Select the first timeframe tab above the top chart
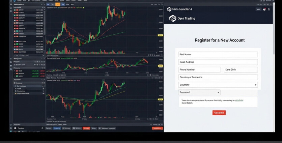This screenshot has width=282, height=143. [x=48, y=4]
